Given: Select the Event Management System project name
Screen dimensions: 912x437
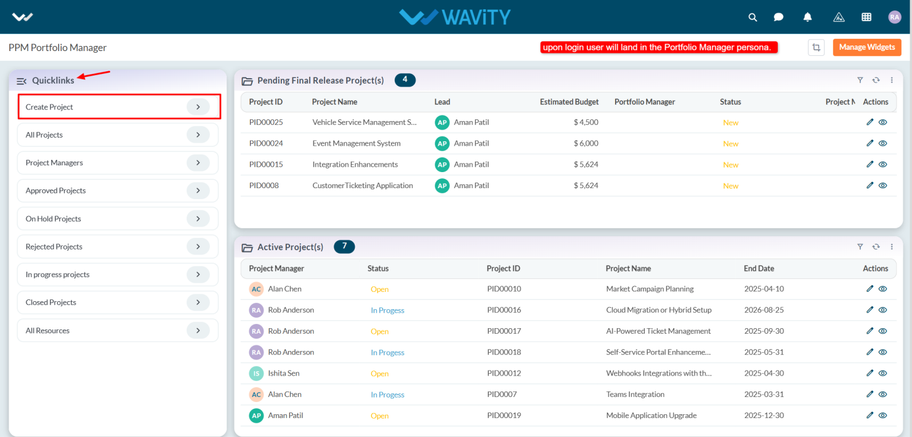Looking at the screenshot, I should coord(357,143).
